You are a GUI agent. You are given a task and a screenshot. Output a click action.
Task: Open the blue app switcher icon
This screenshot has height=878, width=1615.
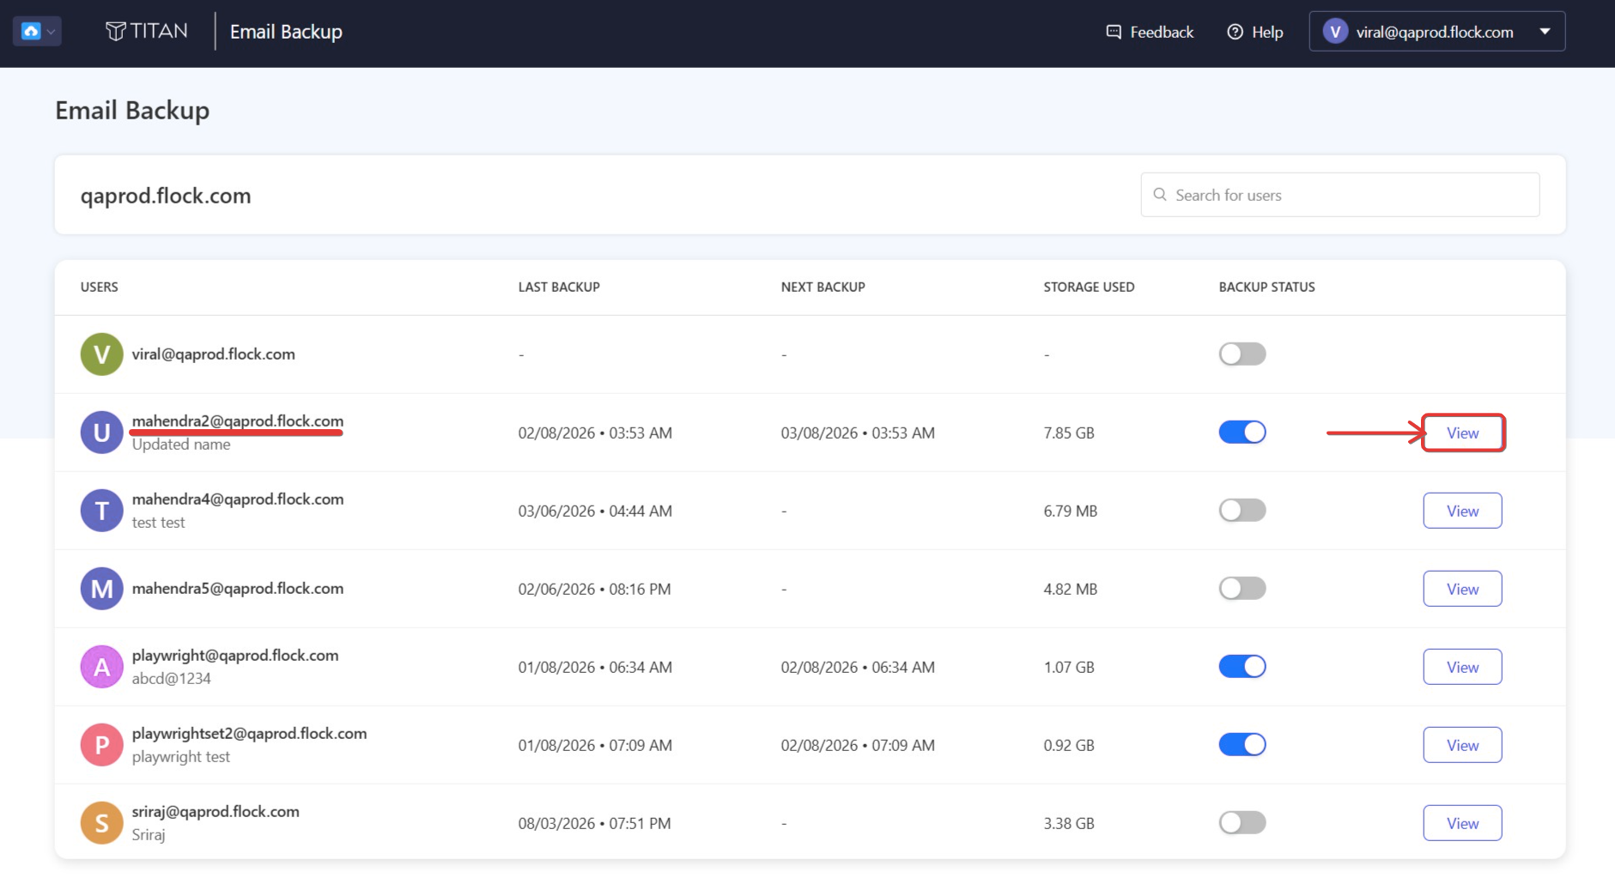click(31, 32)
